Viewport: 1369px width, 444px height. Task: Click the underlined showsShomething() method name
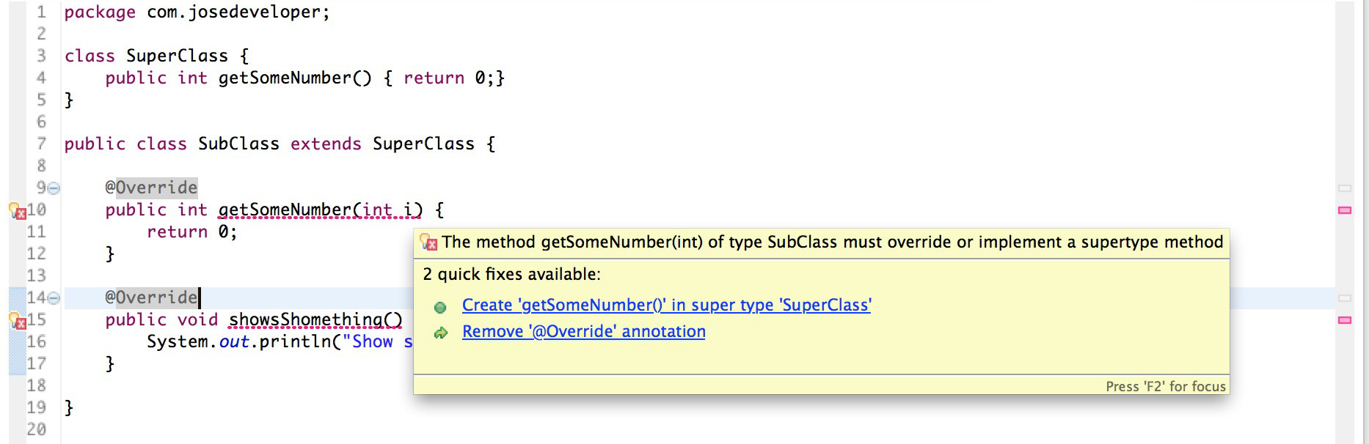point(315,319)
